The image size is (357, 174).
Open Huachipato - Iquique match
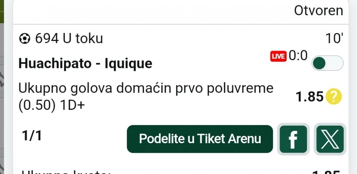85,63
